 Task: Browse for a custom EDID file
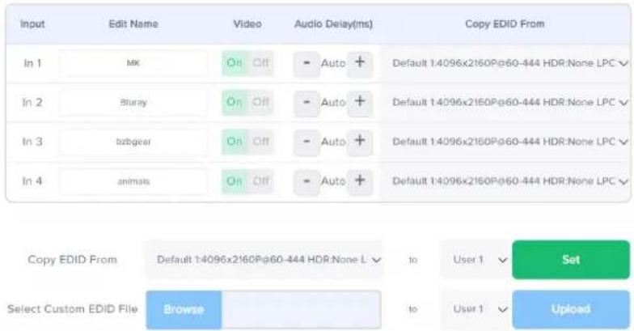pos(184,309)
